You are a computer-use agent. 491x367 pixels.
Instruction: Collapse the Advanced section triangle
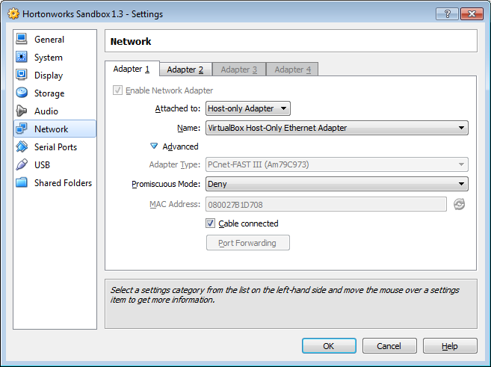154,147
